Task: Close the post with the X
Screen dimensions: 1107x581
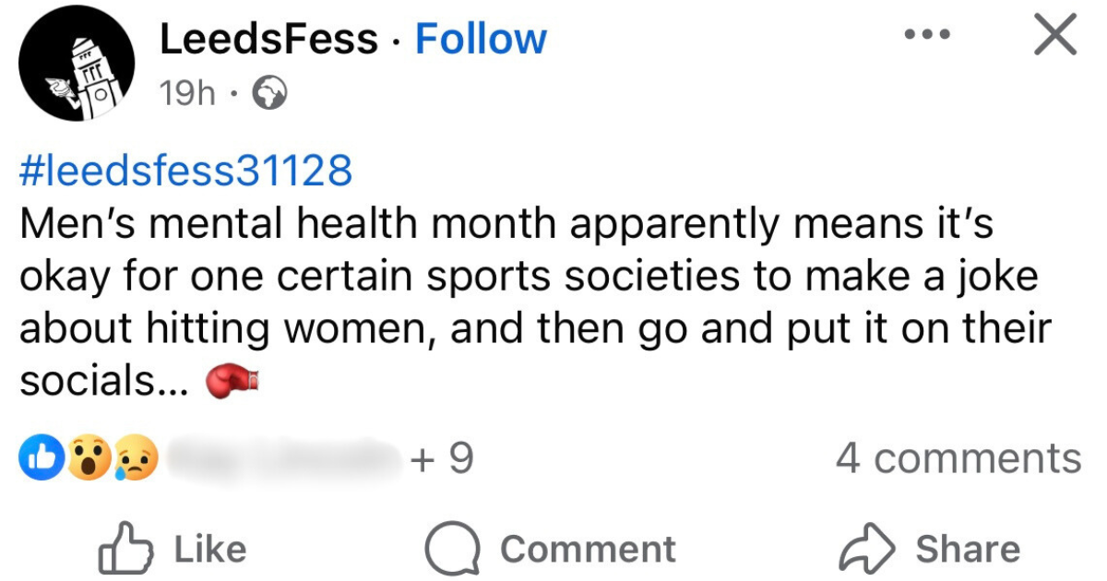Action: click(x=1053, y=37)
